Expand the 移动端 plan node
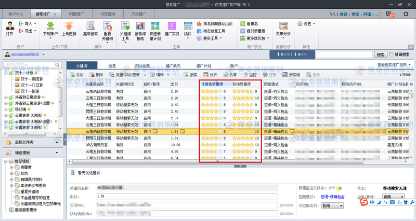The width and height of the screenshot is (416, 221). pos(6,109)
